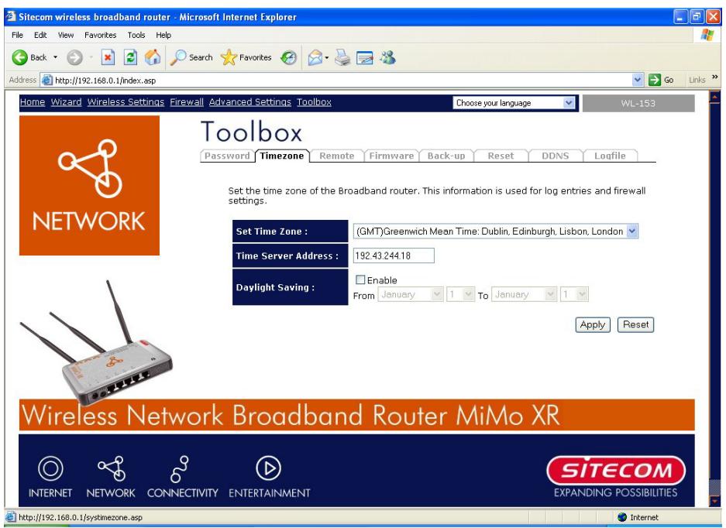This screenshot has height=528, width=726.
Task: Switch to the Logfile tab
Action: (611, 156)
